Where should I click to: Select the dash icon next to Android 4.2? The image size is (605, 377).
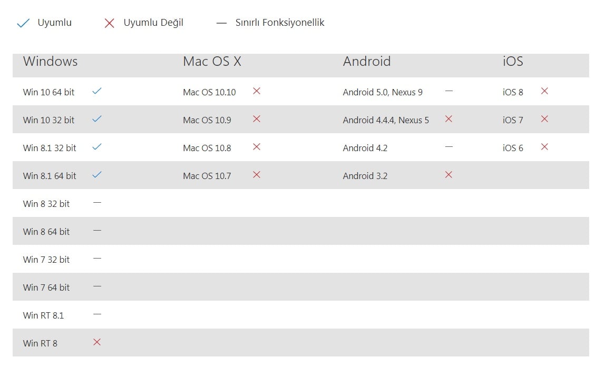[448, 147]
